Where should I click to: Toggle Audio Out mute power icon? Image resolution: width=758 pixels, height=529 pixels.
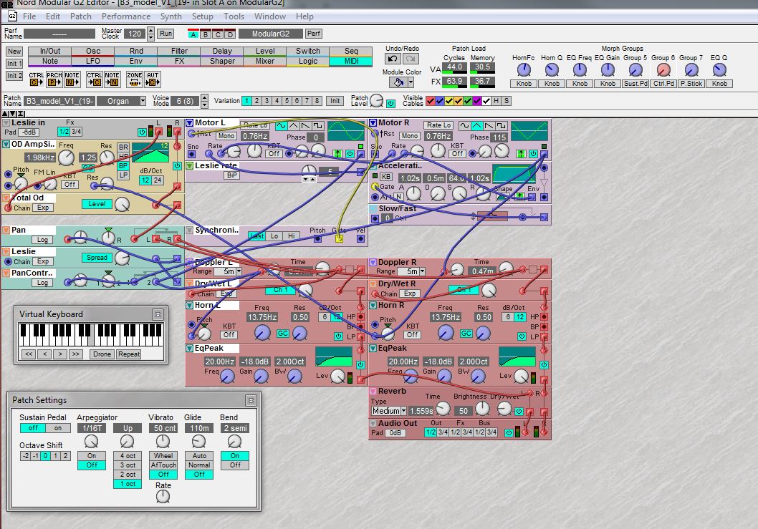[x=509, y=433]
